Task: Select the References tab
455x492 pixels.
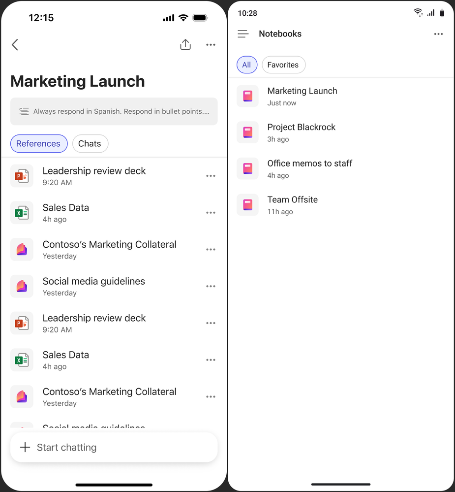Action: pos(38,144)
